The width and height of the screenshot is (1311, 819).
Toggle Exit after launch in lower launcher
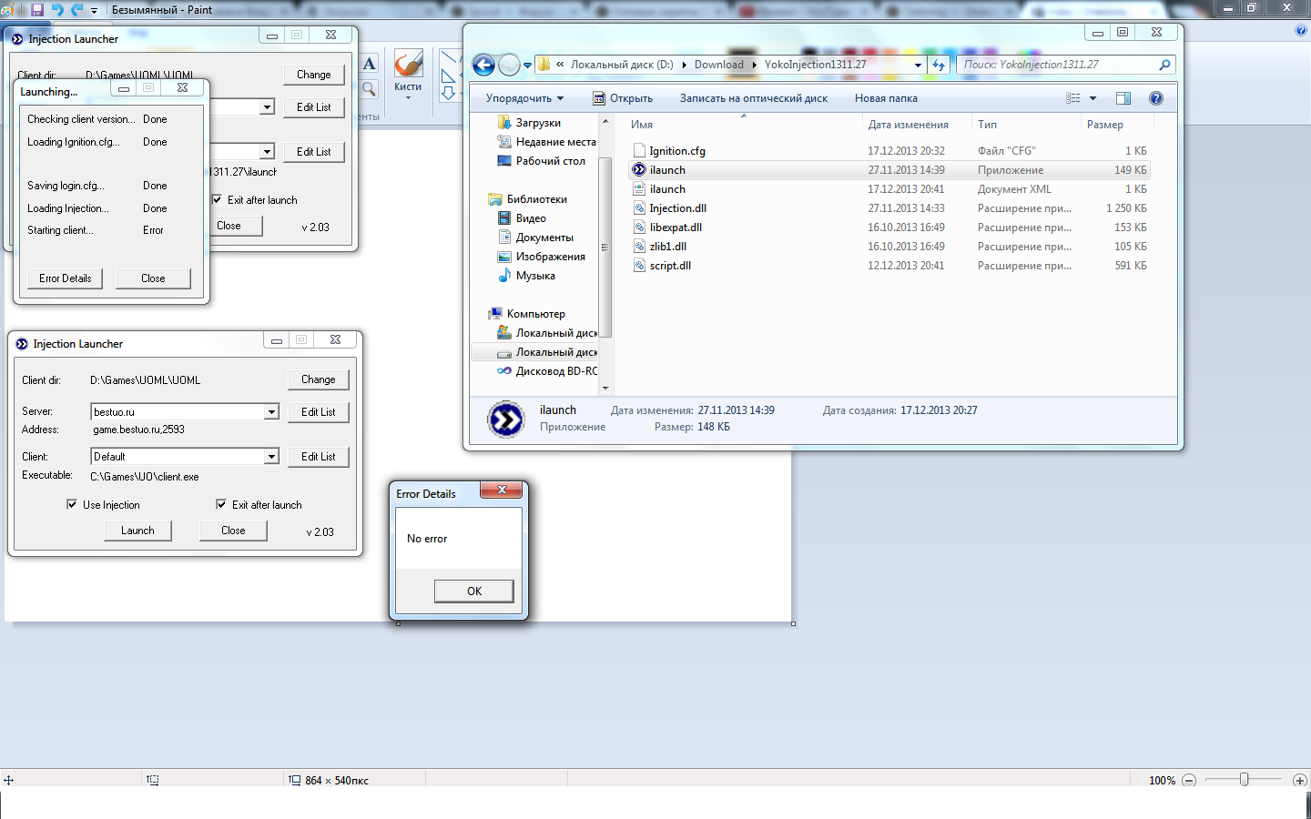pos(221,504)
